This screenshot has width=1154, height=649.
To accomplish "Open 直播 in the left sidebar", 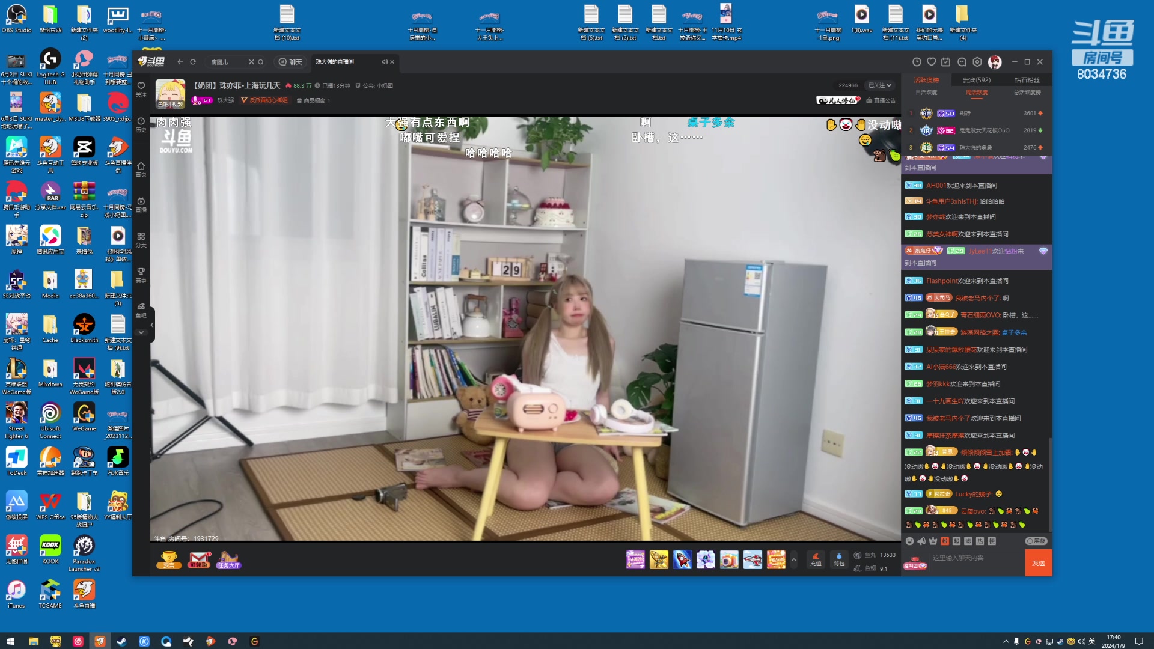I will pyautogui.click(x=141, y=204).
